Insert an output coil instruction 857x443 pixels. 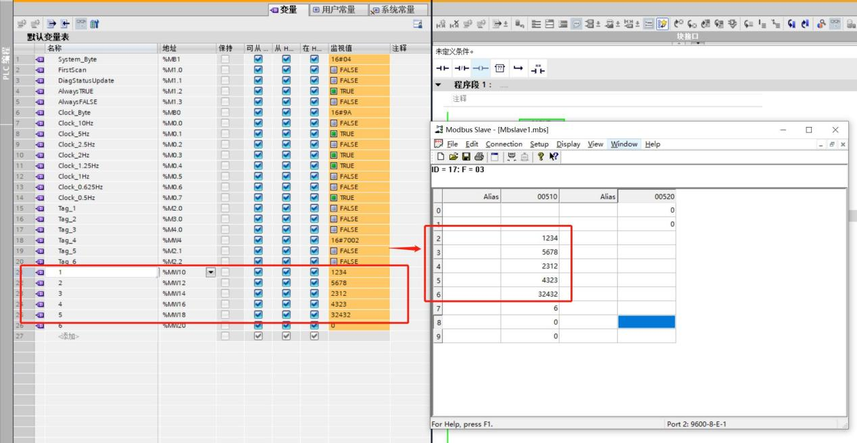pyautogui.click(x=479, y=68)
